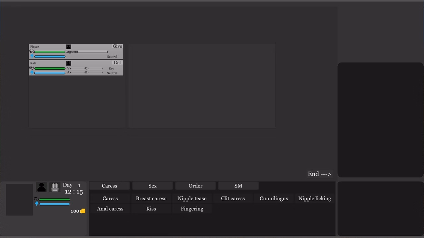Choose the Anal caress action
The image size is (424, 238).
(x=110, y=209)
